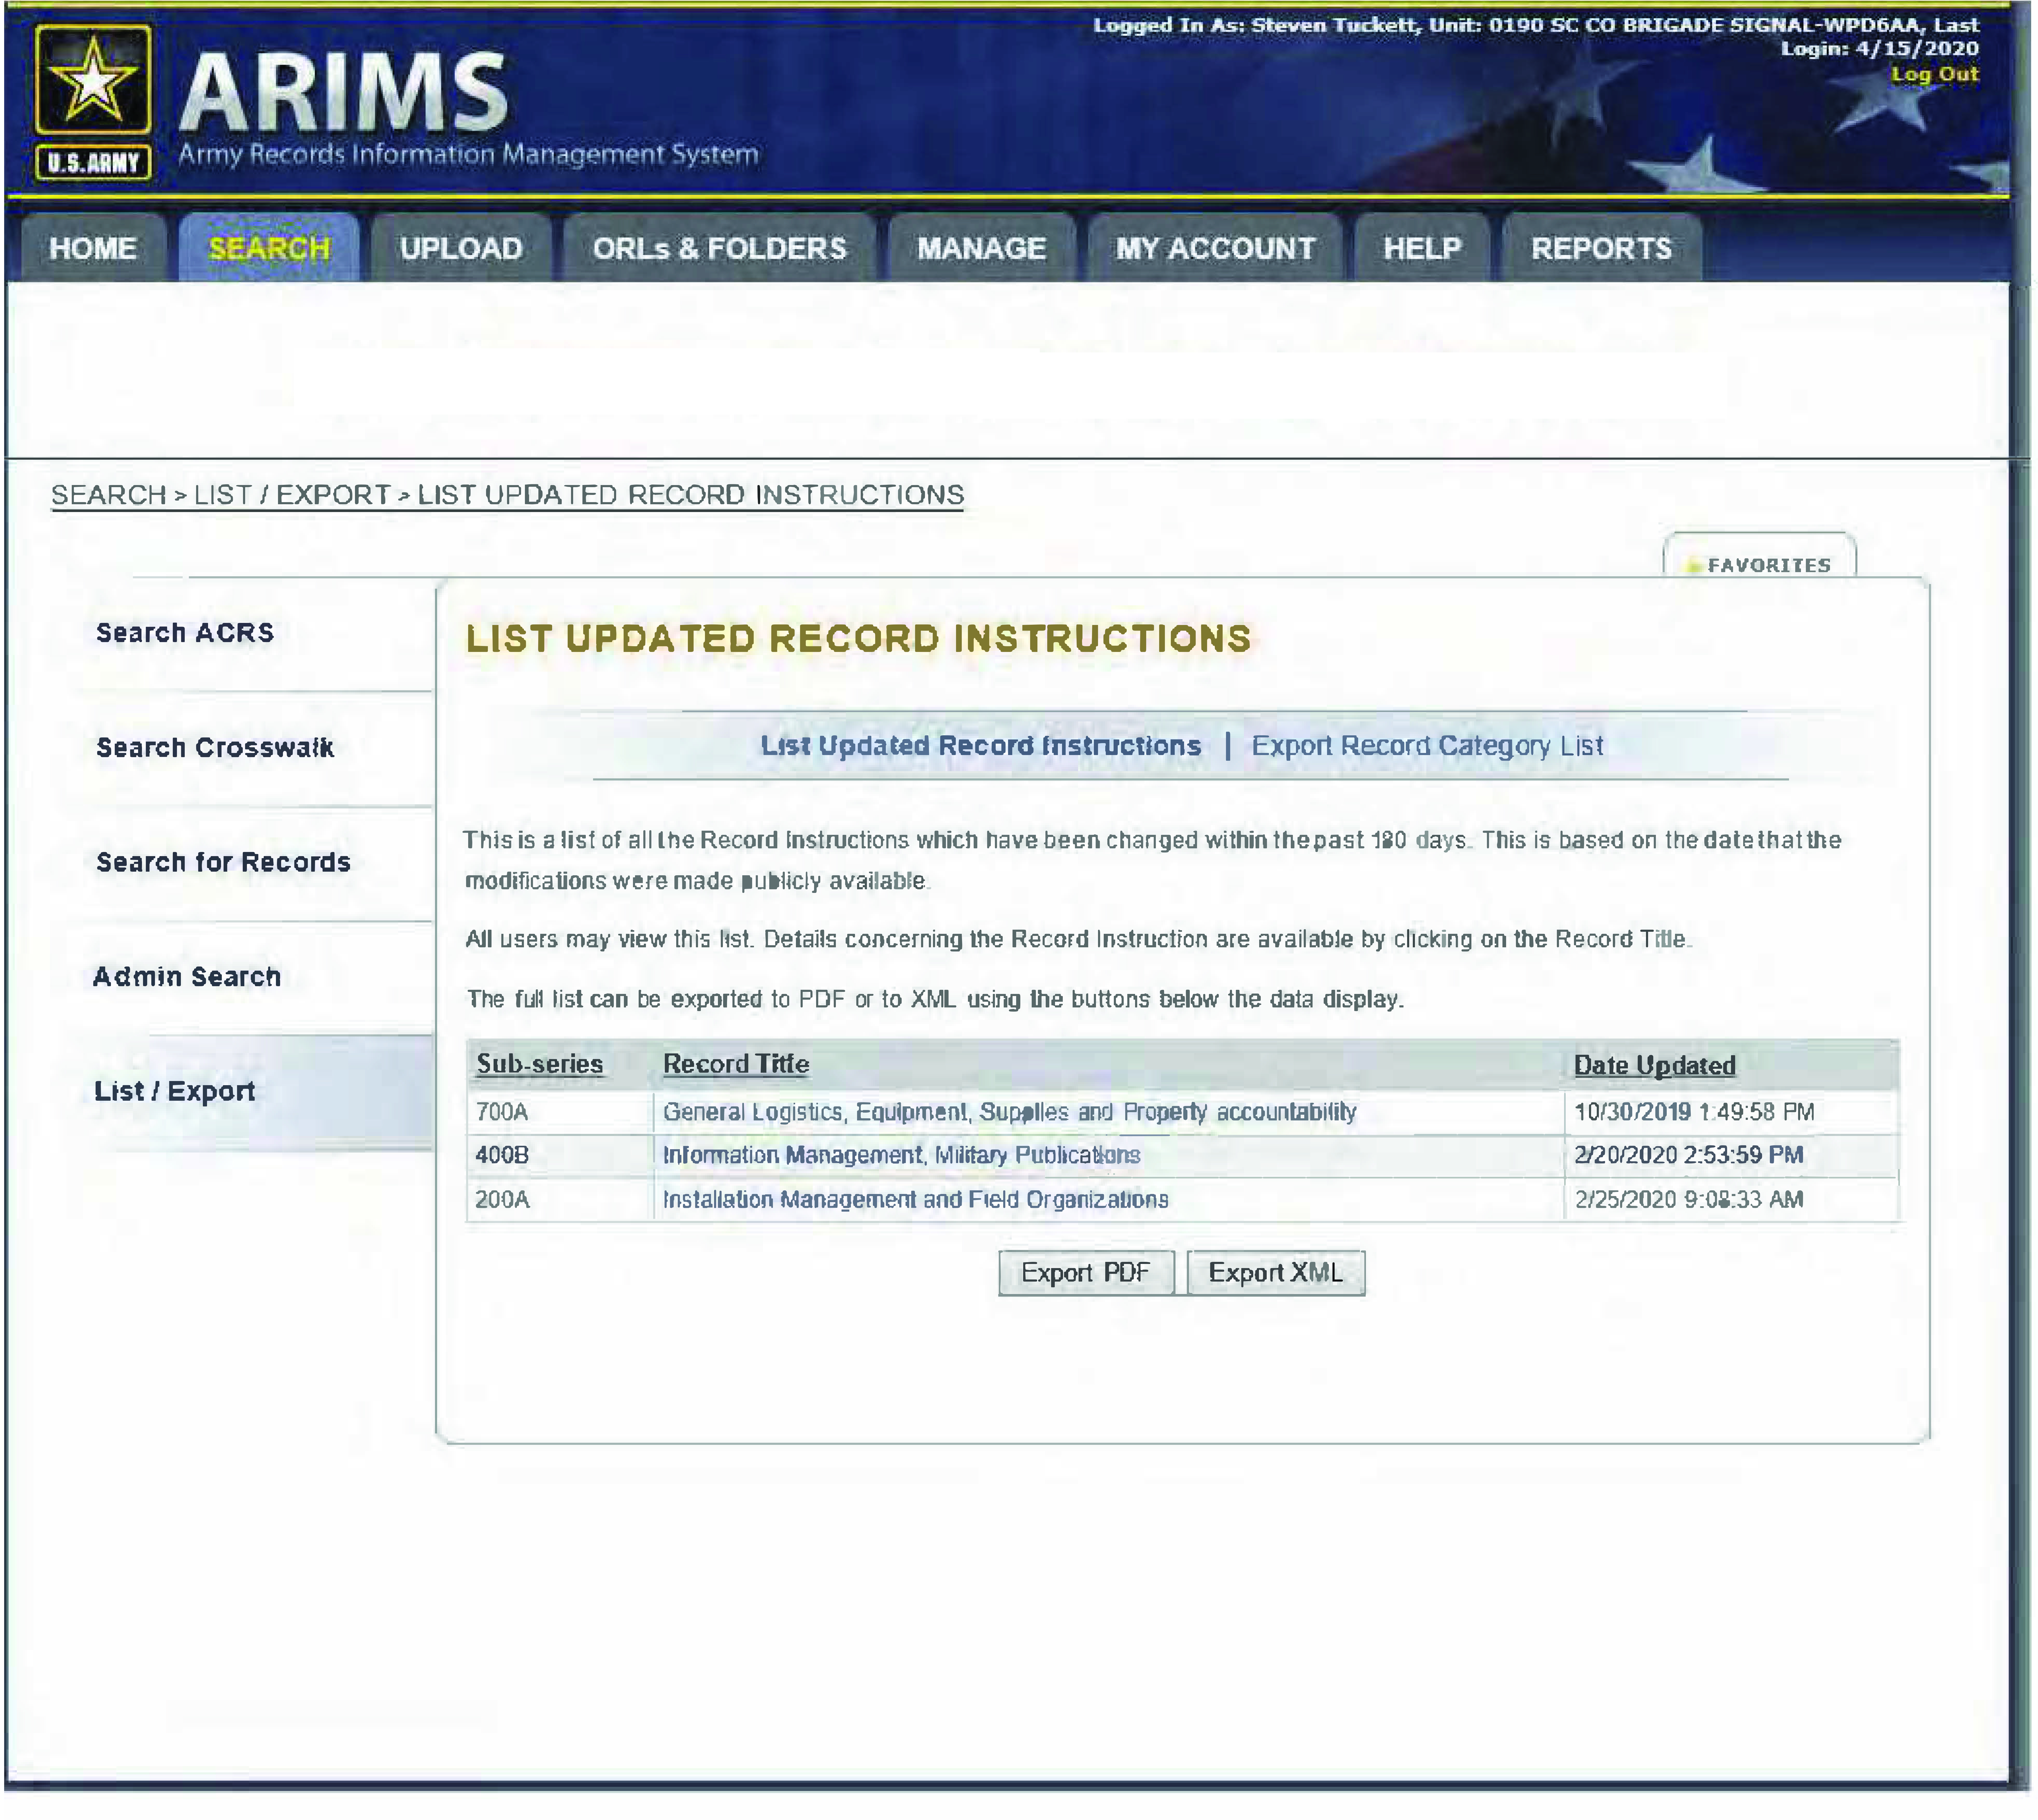Image resolution: width=2038 pixels, height=1820 pixels.
Task: Select Search Crosswalk in sidebar
Action: click(215, 748)
